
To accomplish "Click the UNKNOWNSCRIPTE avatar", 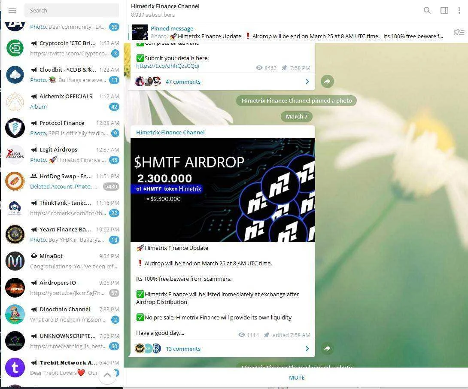I will (x=15, y=340).
